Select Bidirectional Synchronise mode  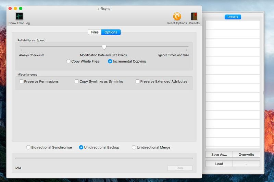coord(28,147)
